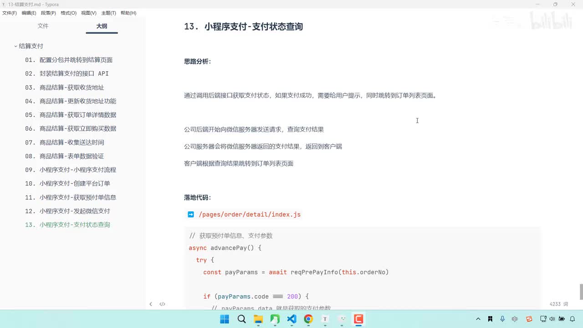
Task: Click the Sogou input method tray icon
Action: pos(529,319)
